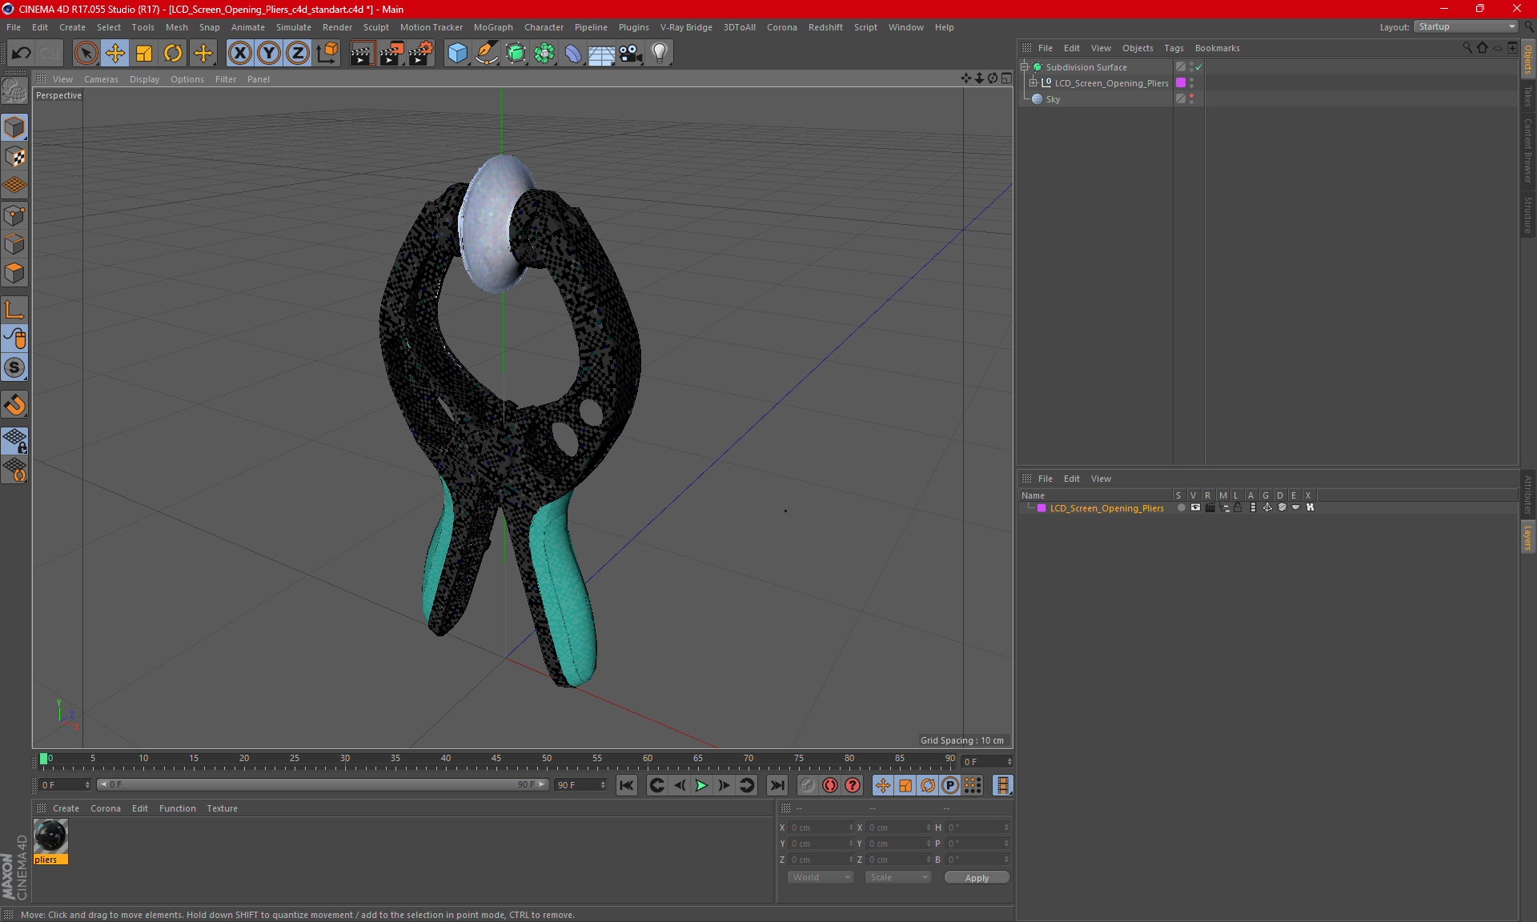This screenshot has width=1537, height=922.
Task: Open the Startup layout dropdown
Action: coord(1467,26)
